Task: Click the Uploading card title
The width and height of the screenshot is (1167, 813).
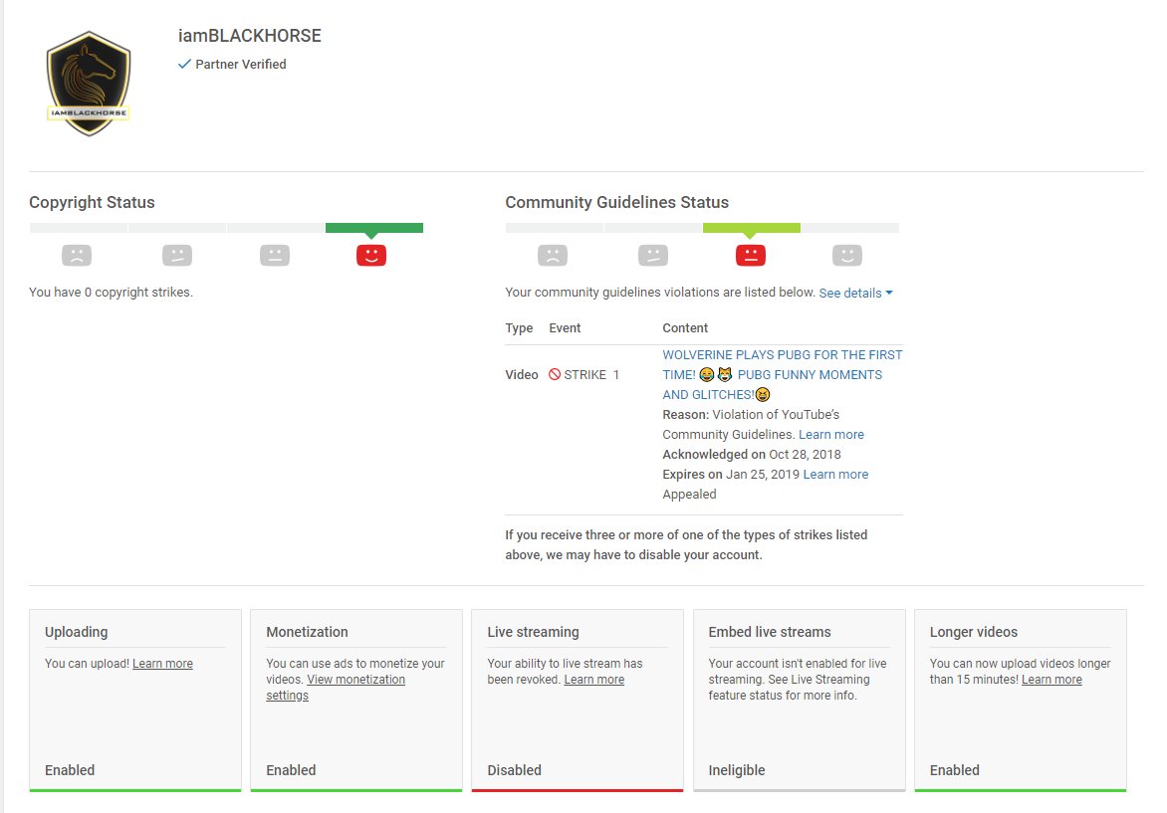Action: (x=76, y=632)
